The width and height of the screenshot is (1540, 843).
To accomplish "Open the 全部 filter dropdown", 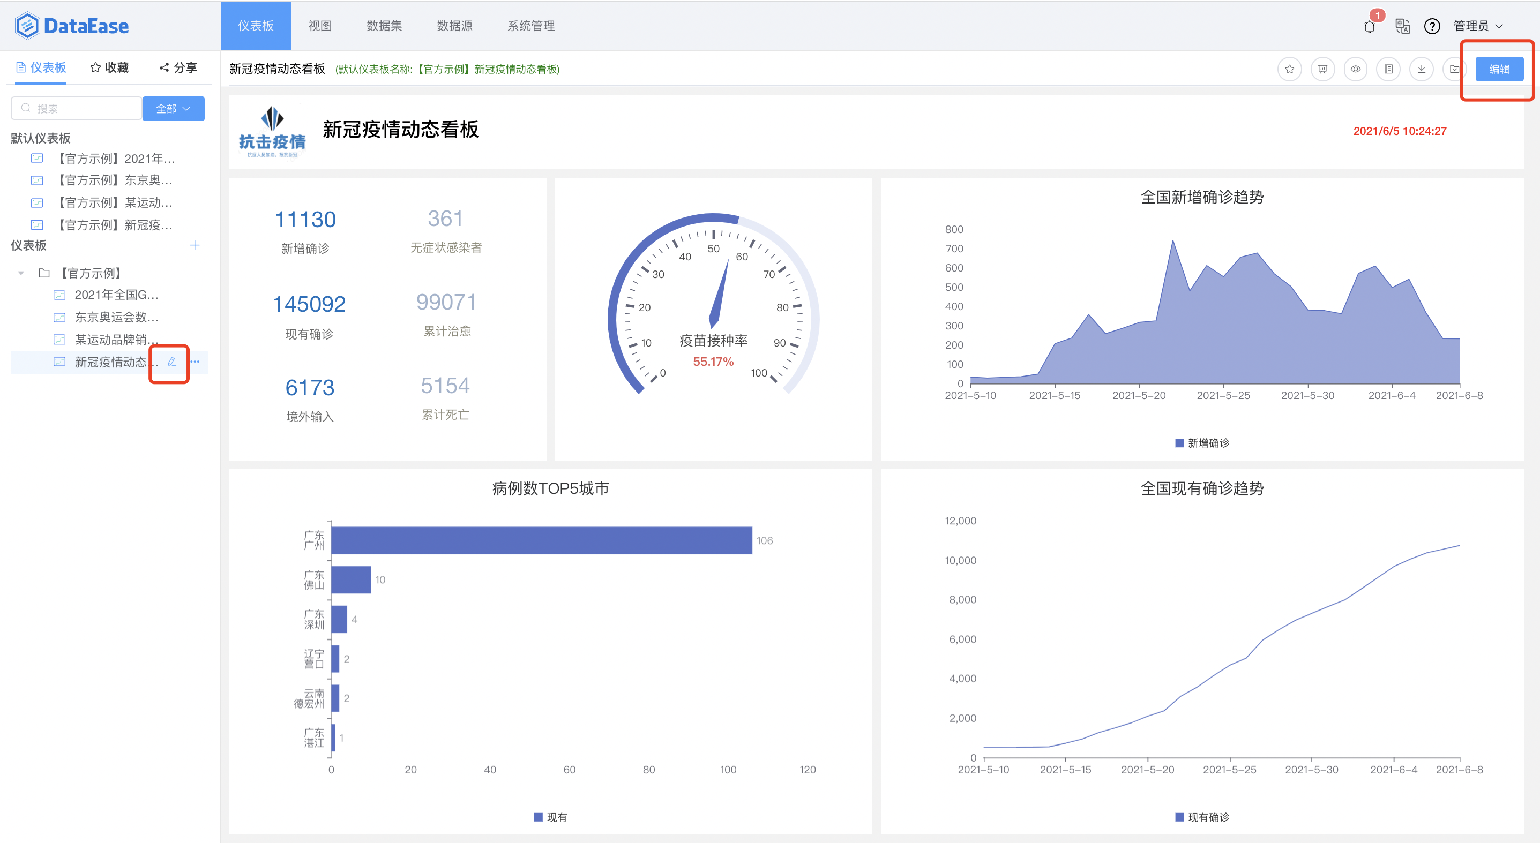I will point(173,108).
